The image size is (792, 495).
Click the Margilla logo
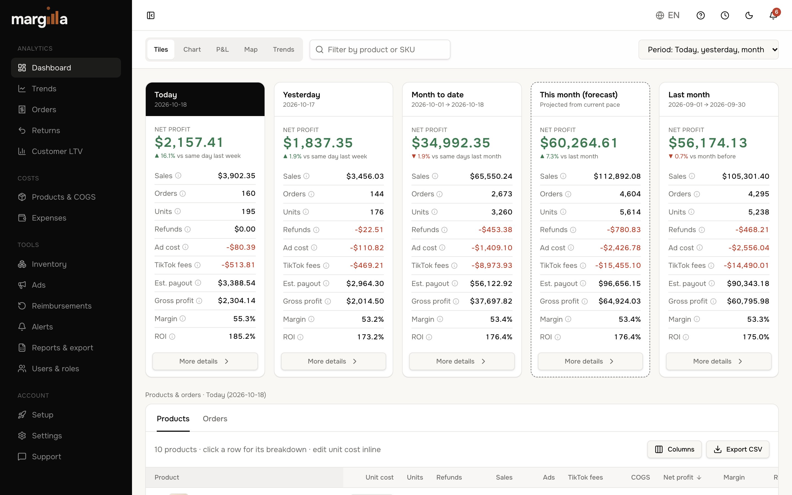point(39,18)
